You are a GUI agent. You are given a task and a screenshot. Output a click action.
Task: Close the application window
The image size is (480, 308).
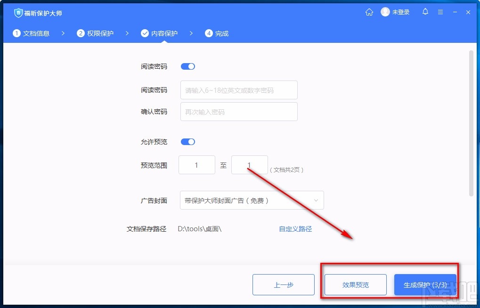468,12
